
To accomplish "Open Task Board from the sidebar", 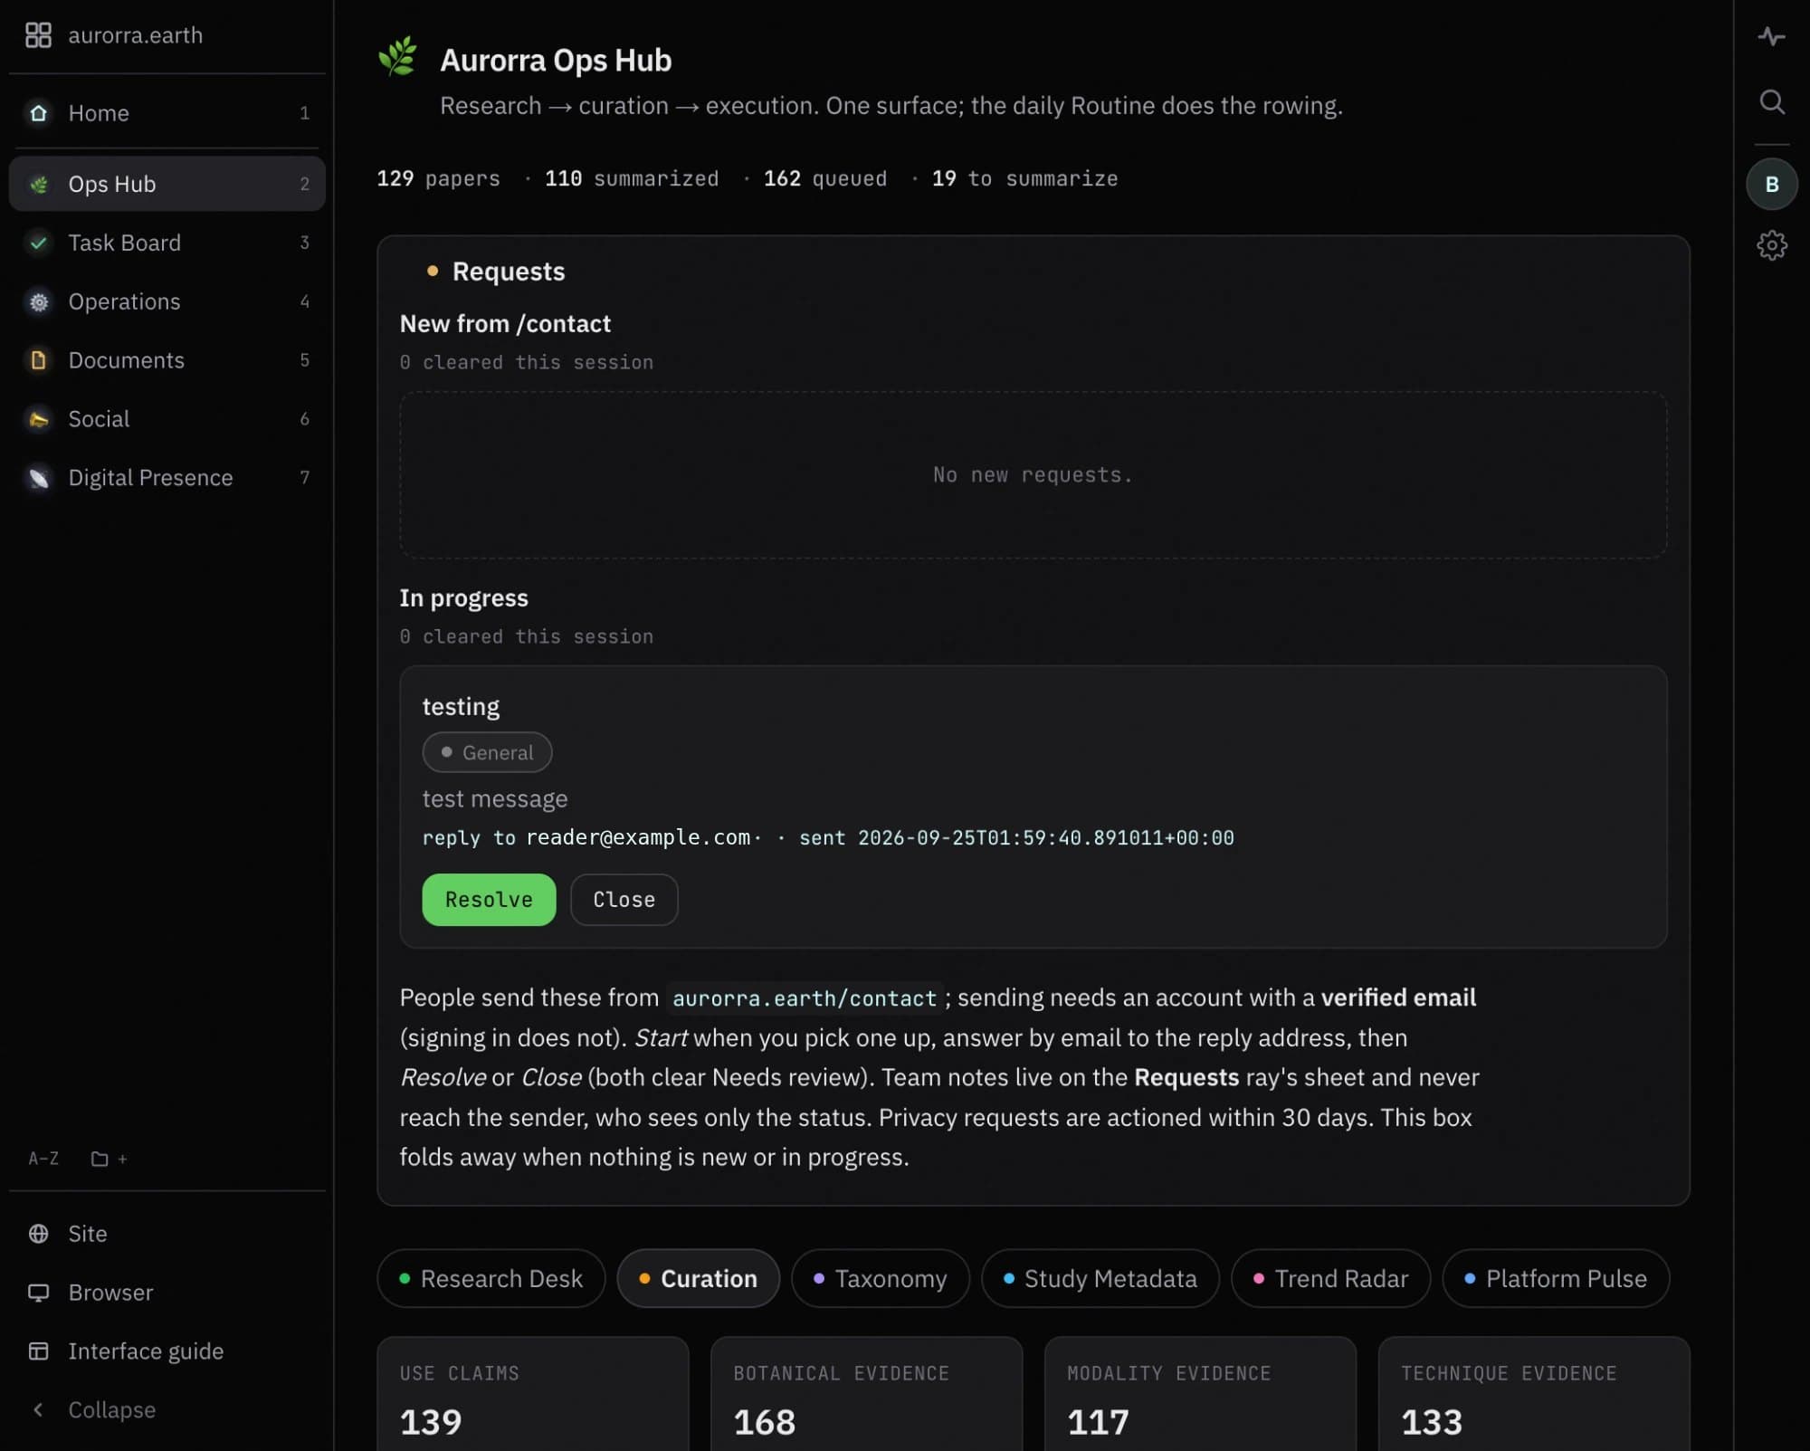I will (167, 243).
